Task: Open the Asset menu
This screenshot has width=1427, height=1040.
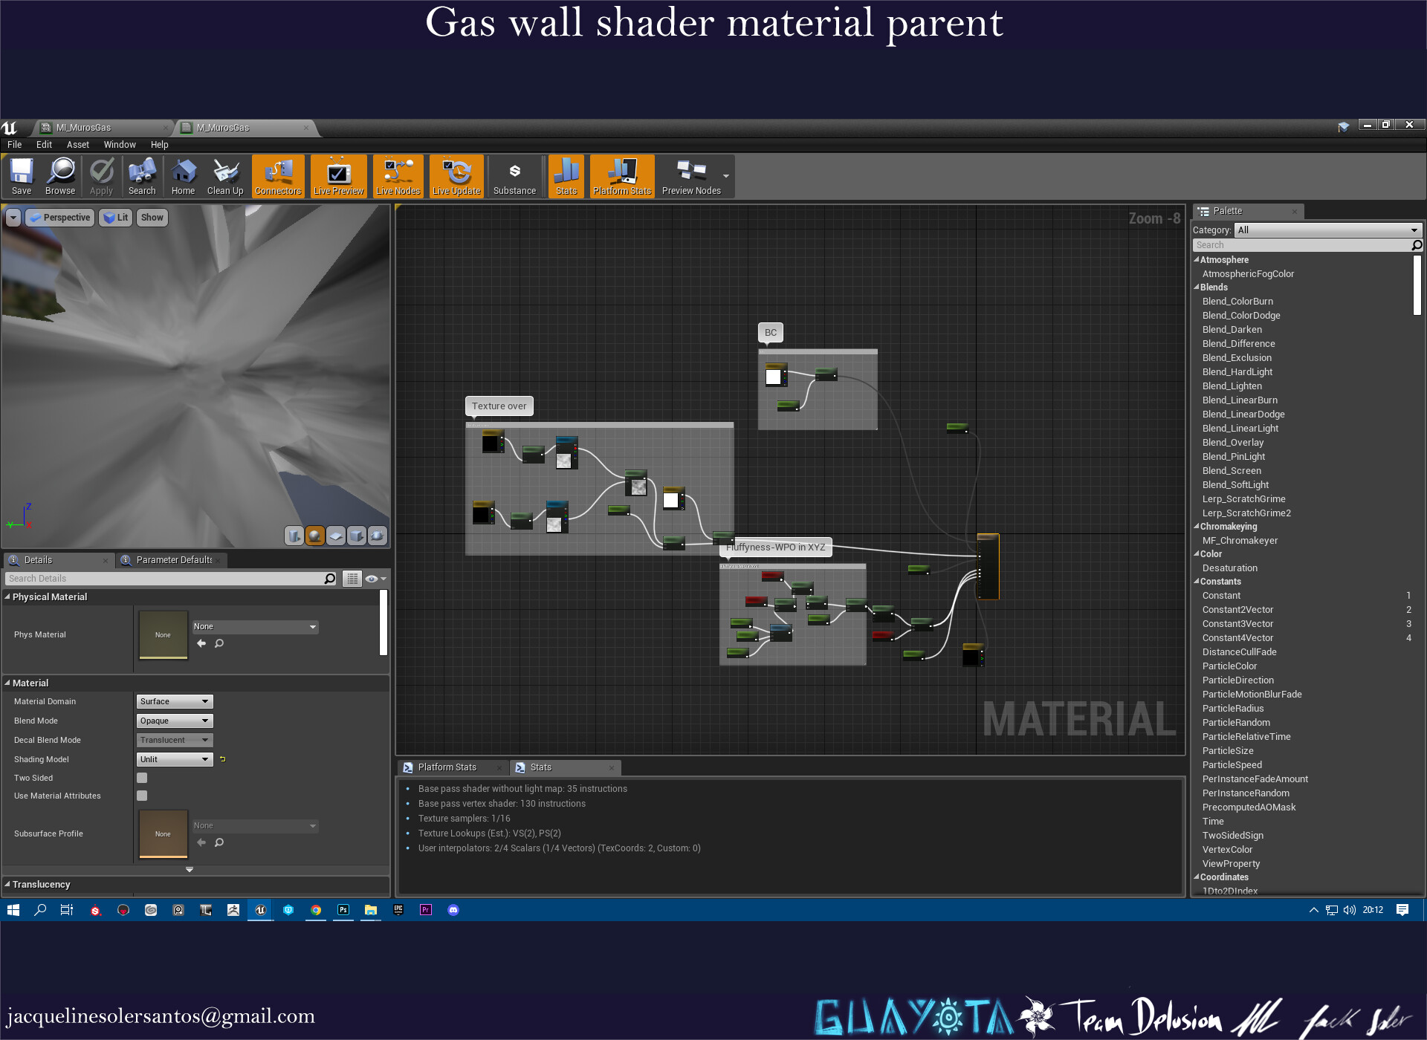Action: point(77,145)
